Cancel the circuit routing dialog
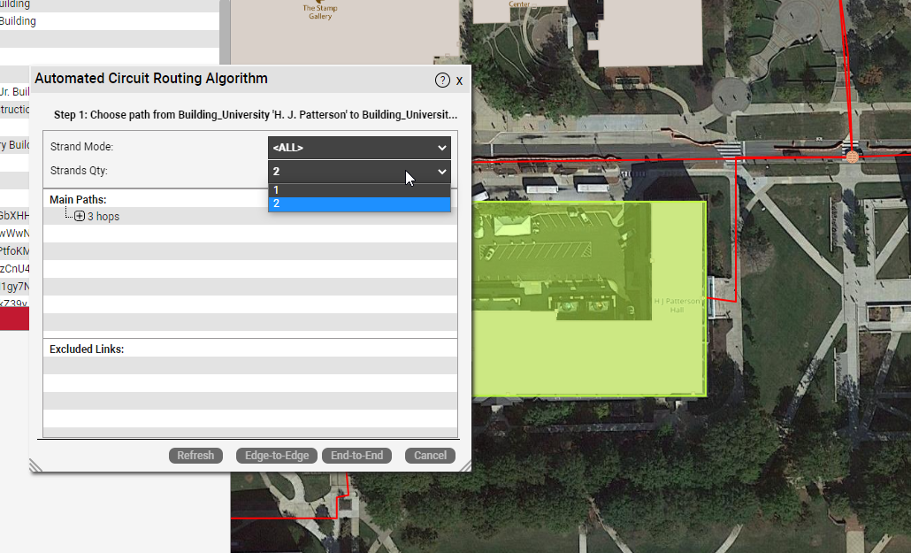The height and width of the screenshot is (553, 911). [x=430, y=456]
